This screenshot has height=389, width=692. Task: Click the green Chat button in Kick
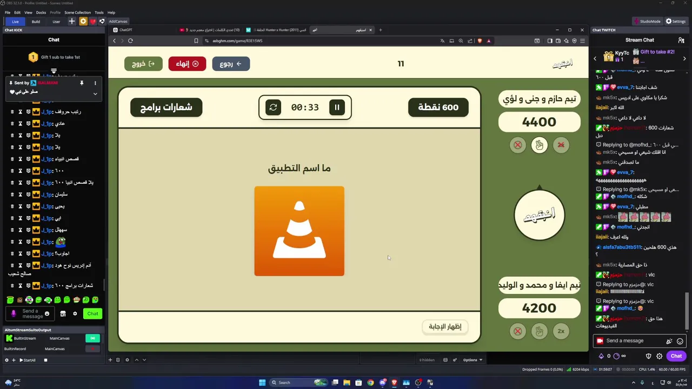tap(93, 314)
